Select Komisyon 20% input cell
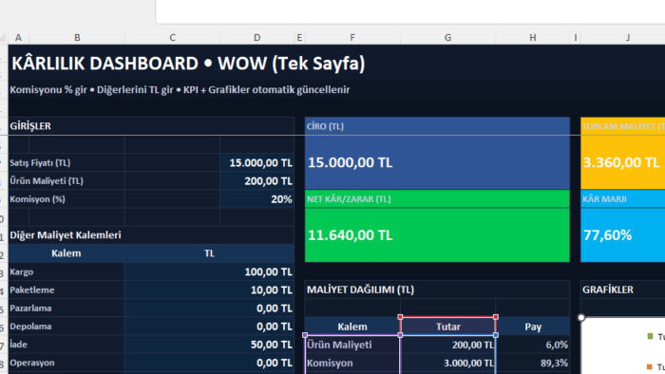 click(257, 199)
